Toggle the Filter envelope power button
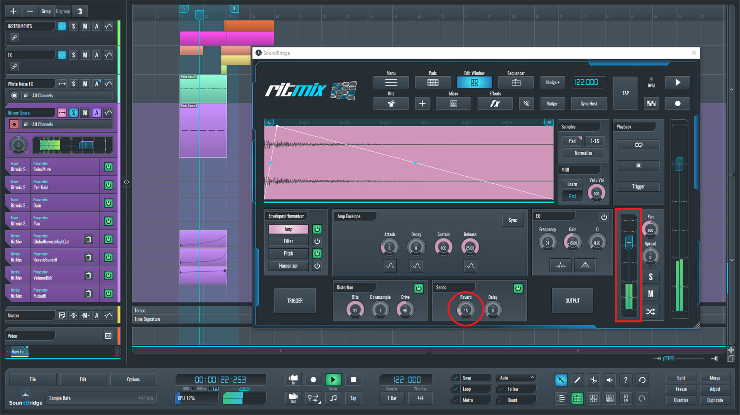 coord(317,241)
